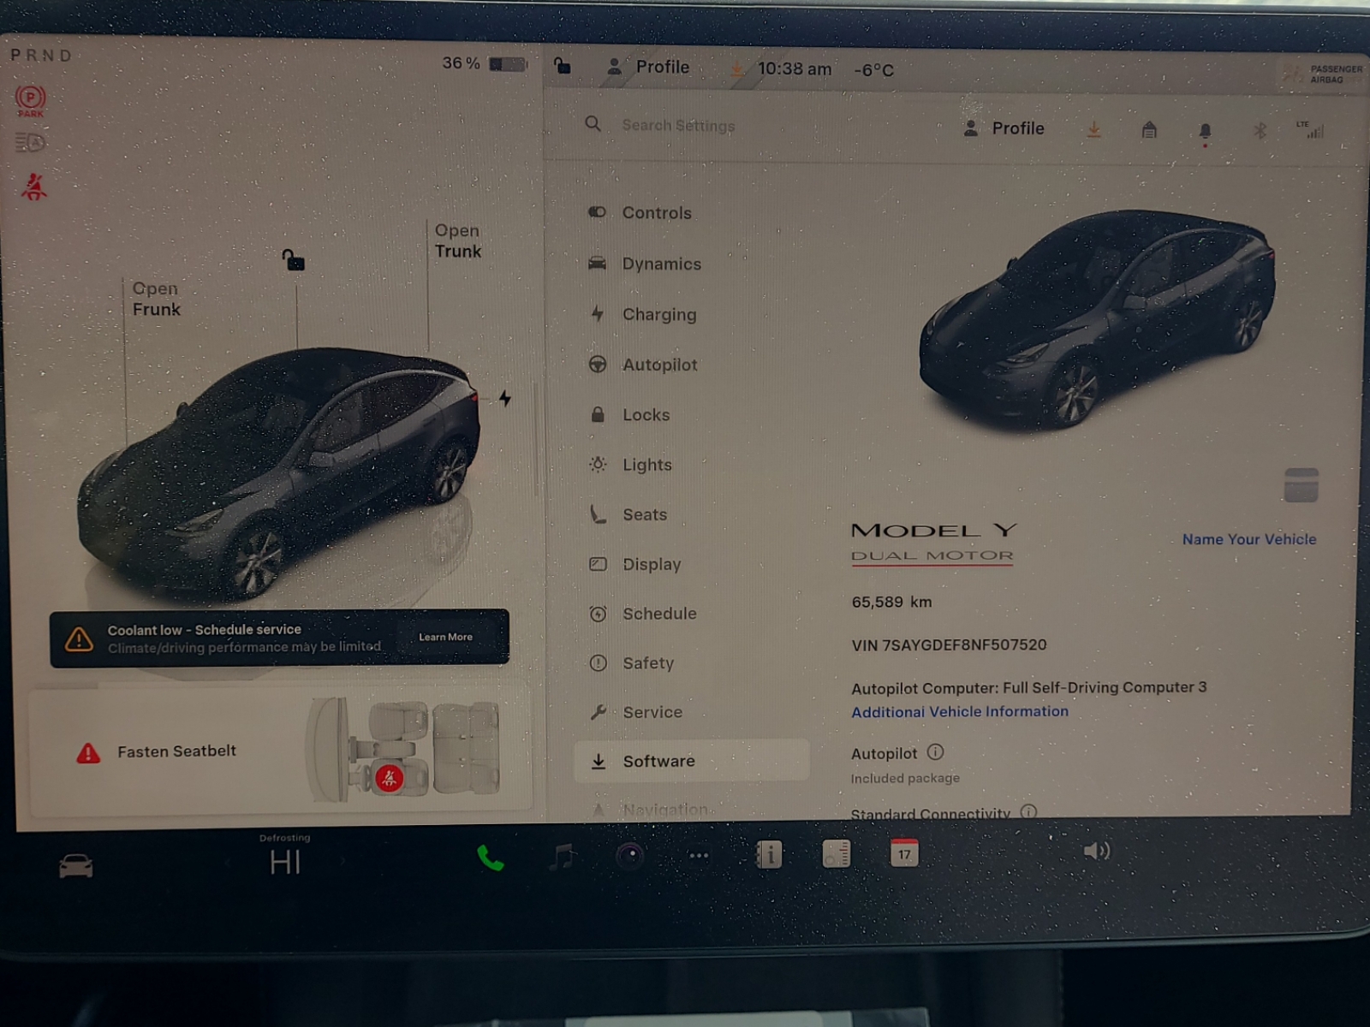
Task: Open the Profile dropdown in the settings header
Action: [x=1004, y=128]
